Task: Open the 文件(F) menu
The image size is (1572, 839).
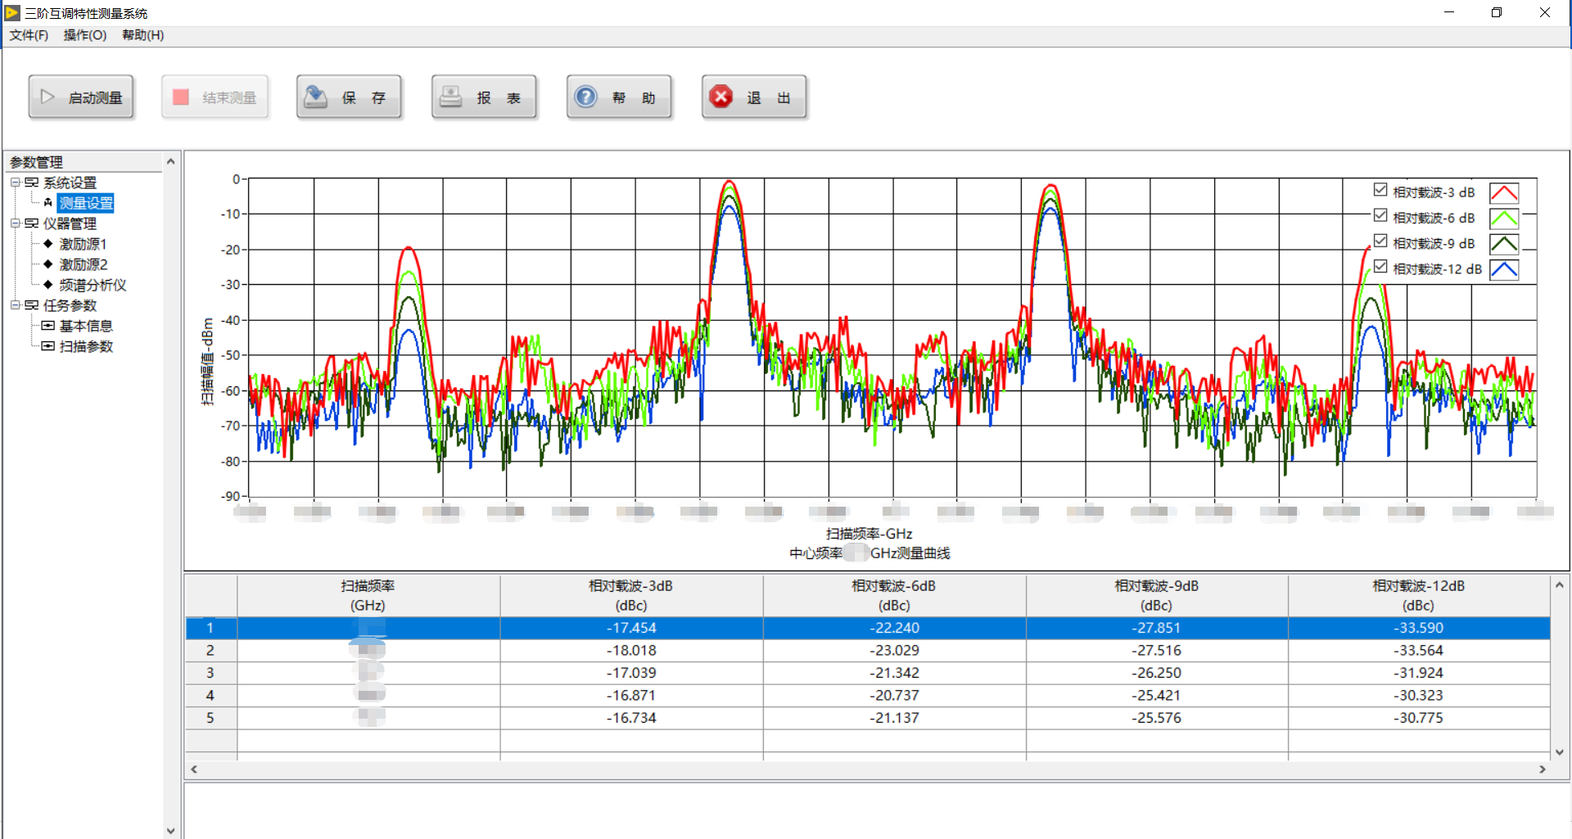Action: pyautogui.click(x=29, y=35)
